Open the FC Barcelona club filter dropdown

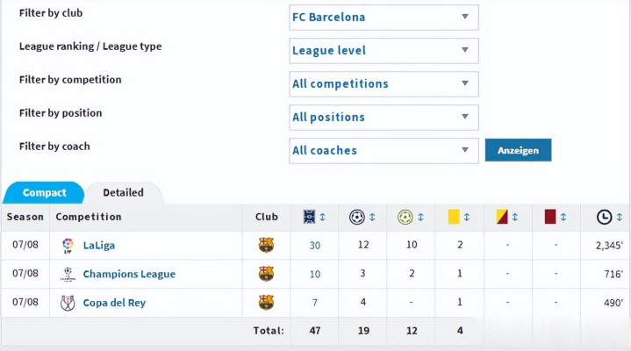tap(384, 18)
